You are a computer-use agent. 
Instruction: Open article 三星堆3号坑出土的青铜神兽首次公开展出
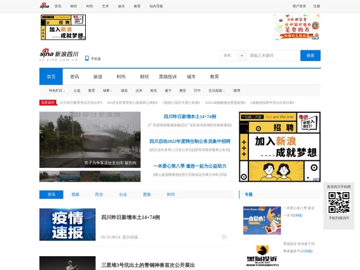click(148, 265)
